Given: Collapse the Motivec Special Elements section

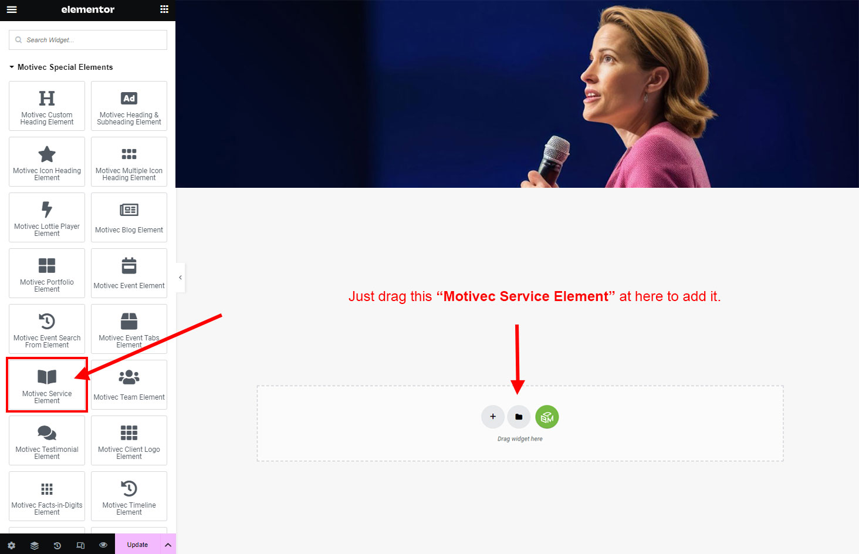Looking at the screenshot, I should [x=12, y=67].
